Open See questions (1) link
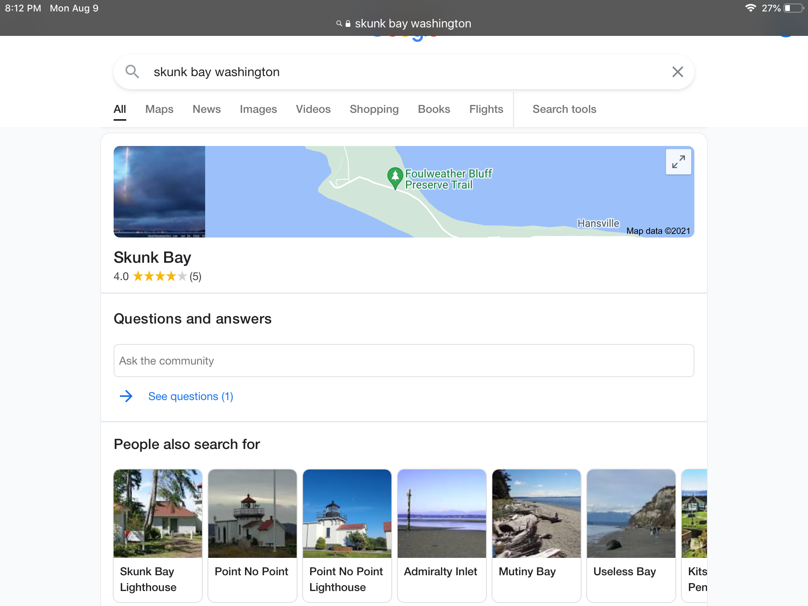Viewport: 808px width, 606px height. (x=191, y=396)
